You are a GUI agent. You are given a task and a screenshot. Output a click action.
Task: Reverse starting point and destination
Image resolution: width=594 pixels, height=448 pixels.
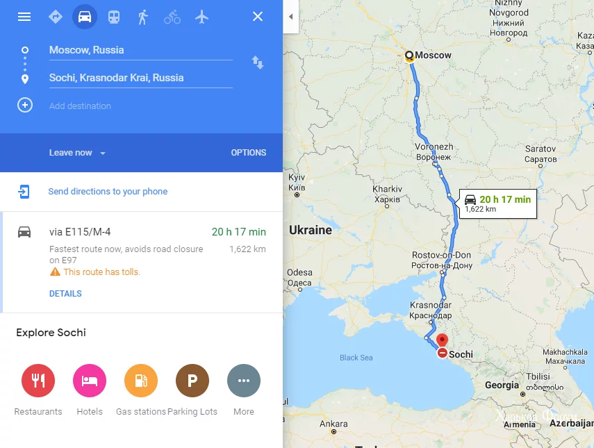(x=258, y=63)
